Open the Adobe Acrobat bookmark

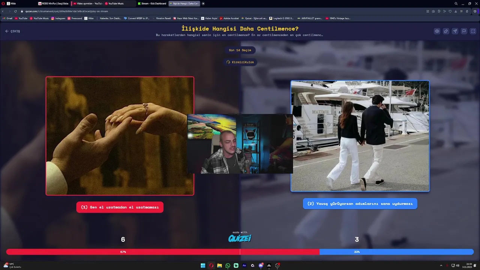[229, 18]
